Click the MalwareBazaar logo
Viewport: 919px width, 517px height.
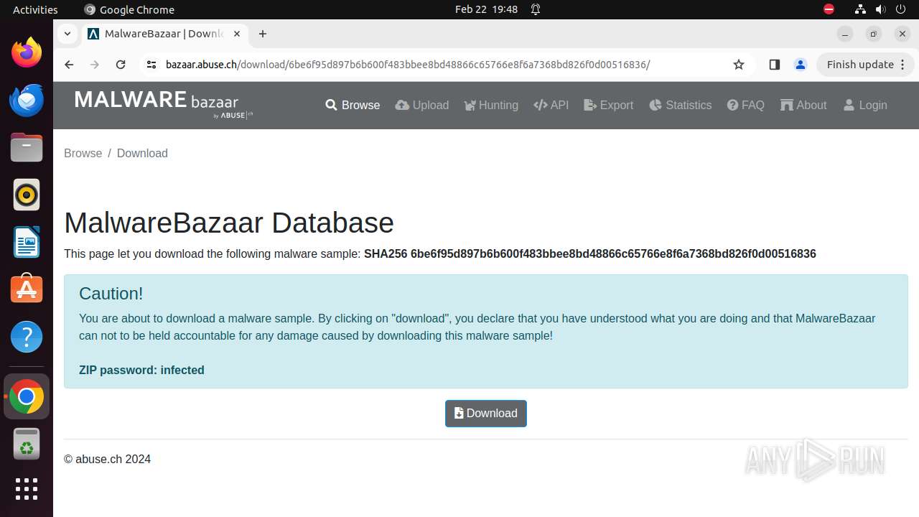[164, 103]
